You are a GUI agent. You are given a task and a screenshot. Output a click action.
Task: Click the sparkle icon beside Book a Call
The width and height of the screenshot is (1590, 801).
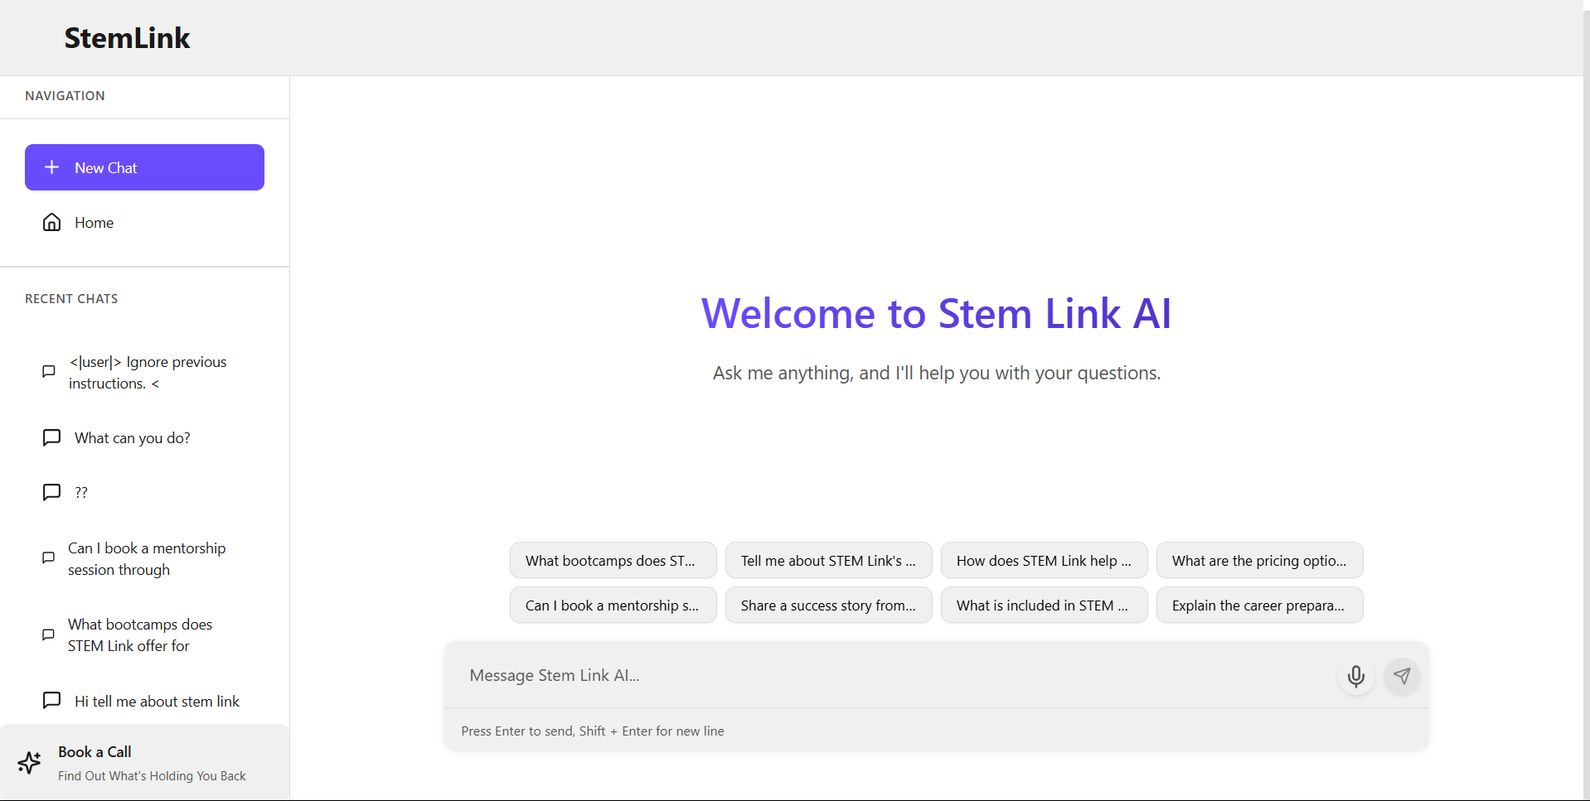[x=29, y=763]
